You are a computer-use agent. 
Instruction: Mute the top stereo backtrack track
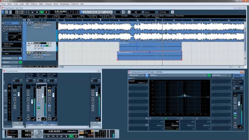click(29, 23)
